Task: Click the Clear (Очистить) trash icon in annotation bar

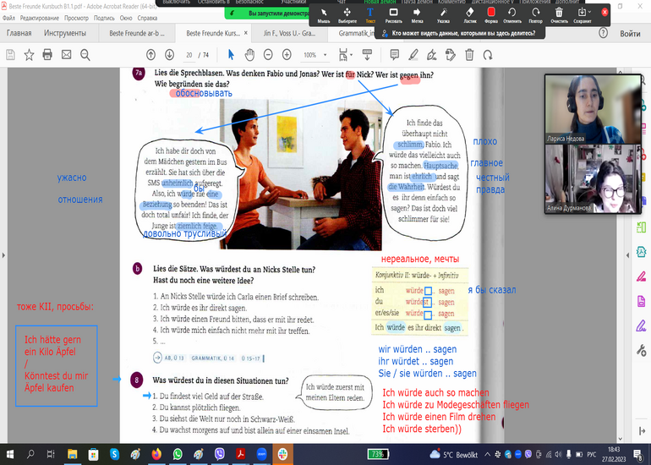Action: pos(558,14)
